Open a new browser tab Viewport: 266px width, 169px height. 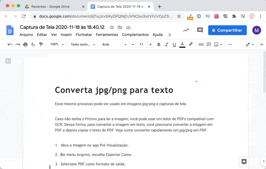point(159,7)
